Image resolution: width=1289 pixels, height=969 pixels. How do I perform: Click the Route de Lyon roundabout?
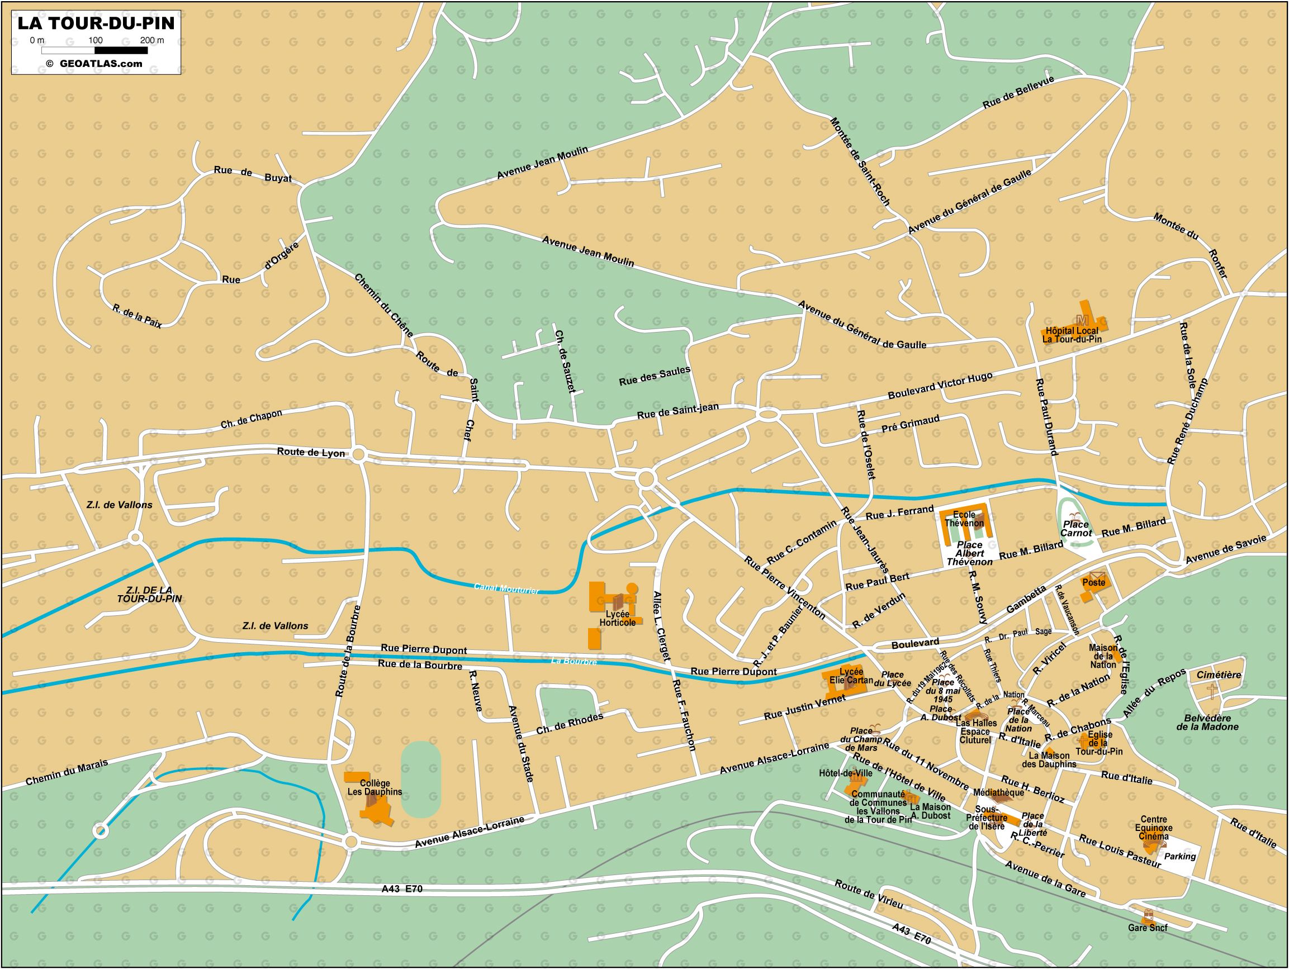358,454
